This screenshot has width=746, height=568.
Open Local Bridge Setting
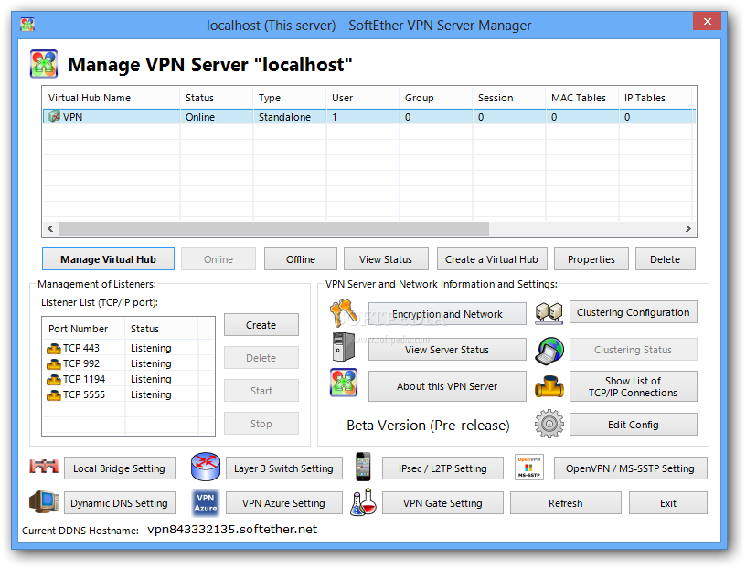click(120, 468)
